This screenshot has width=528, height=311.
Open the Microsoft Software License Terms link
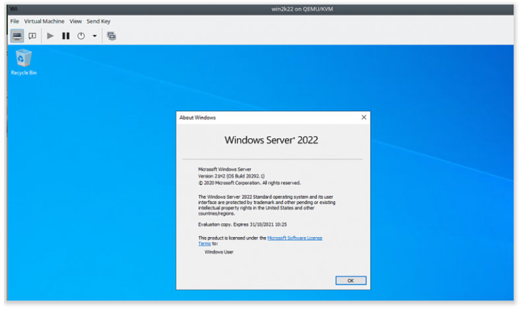pyautogui.click(x=294, y=238)
